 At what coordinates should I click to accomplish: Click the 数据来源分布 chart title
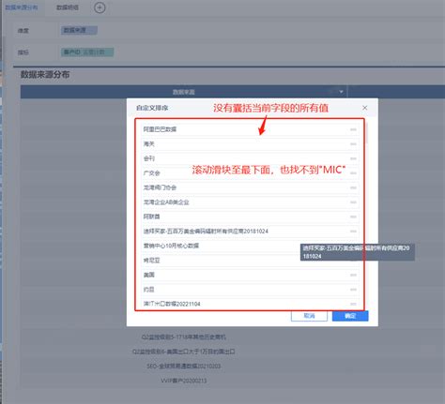45,74
